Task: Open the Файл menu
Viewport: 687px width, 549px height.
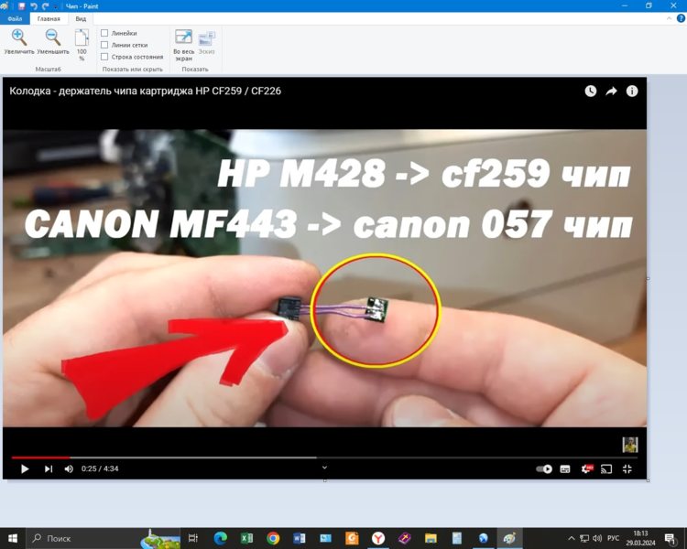Action: click(15, 19)
